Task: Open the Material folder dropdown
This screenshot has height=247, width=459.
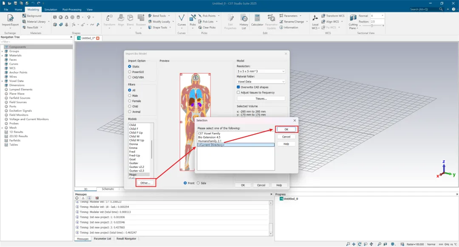Action: pyautogui.click(x=261, y=81)
